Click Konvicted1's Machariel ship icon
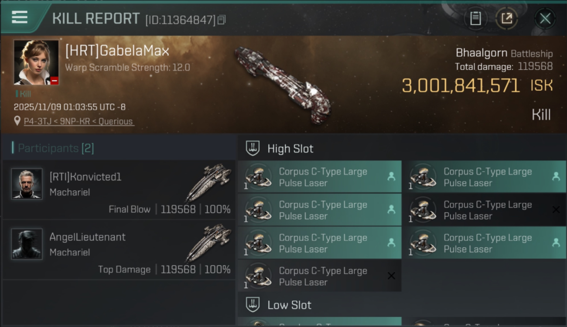 tap(208, 182)
